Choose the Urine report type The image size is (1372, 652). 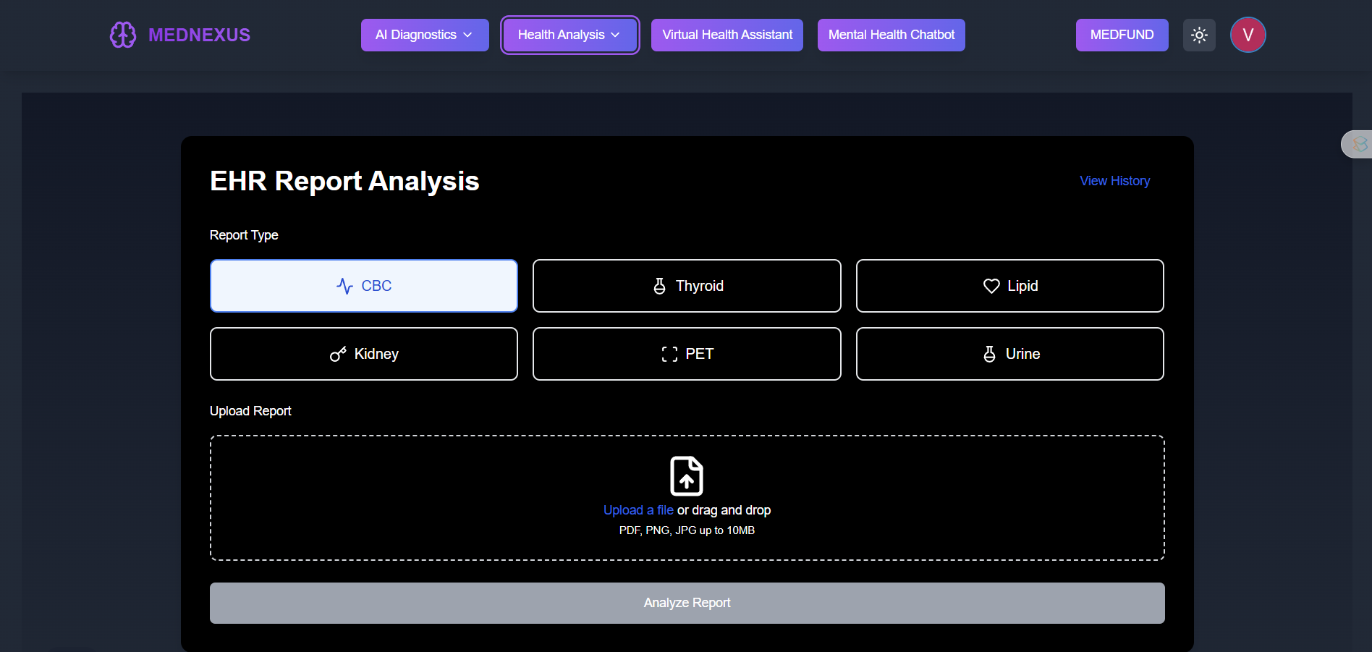point(1010,354)
